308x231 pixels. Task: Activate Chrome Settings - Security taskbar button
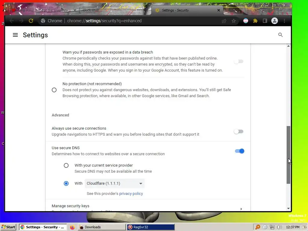click(43, 227)
